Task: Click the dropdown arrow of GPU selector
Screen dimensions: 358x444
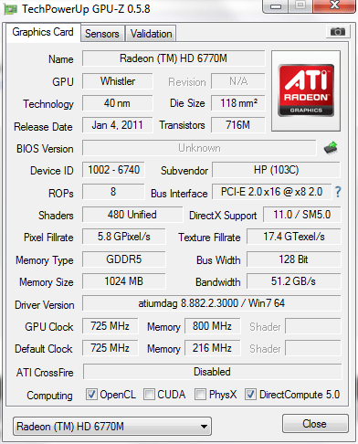Action: 204,427
